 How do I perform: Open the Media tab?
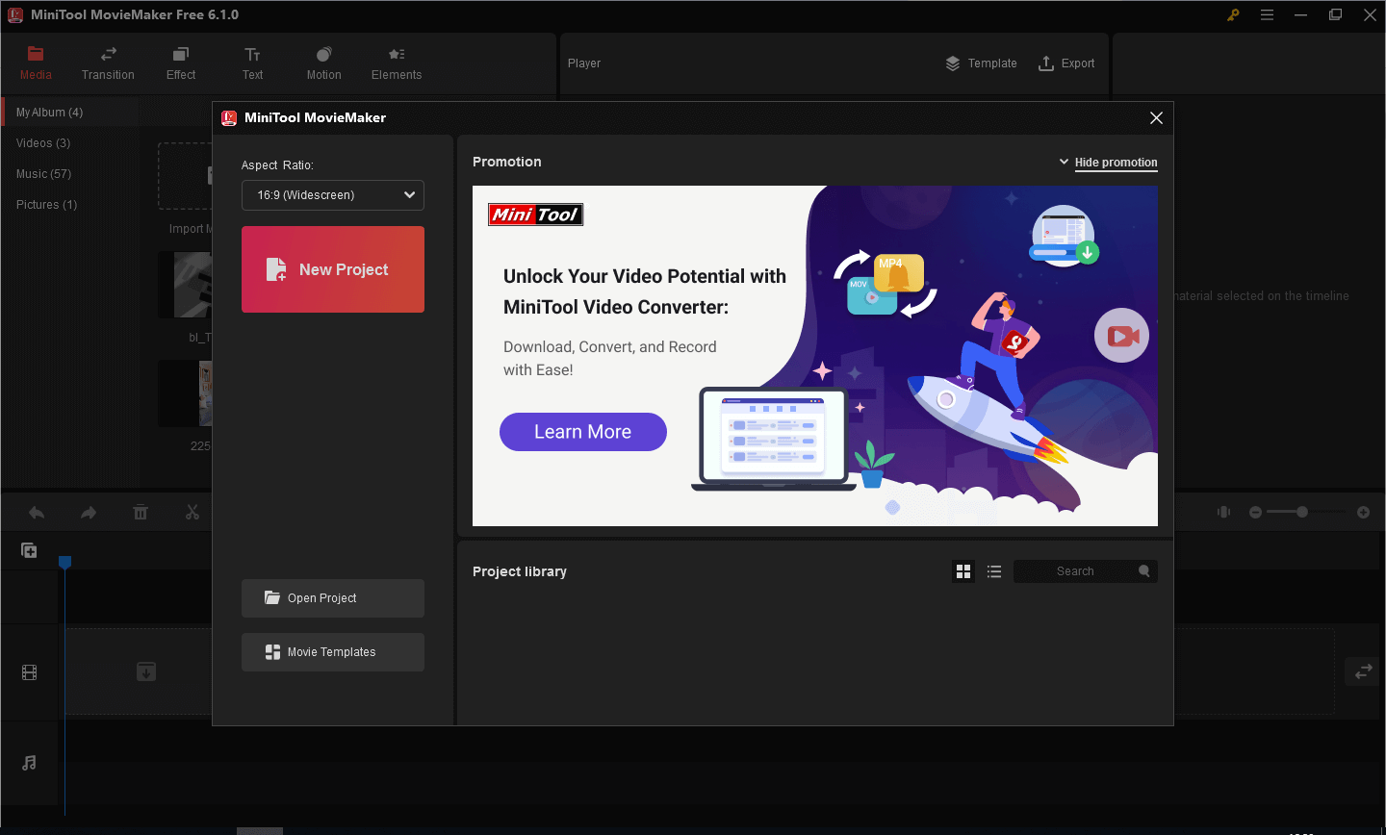(36, 63)
